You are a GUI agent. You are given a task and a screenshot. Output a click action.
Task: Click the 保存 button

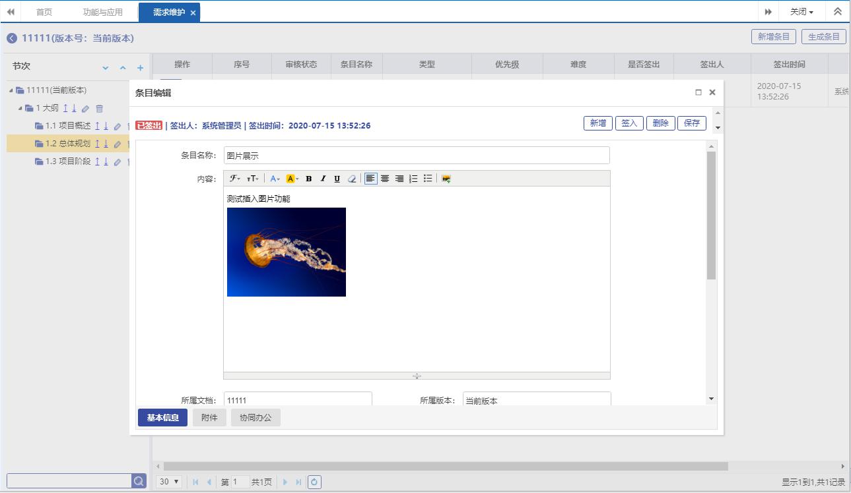tap(691, 123)
